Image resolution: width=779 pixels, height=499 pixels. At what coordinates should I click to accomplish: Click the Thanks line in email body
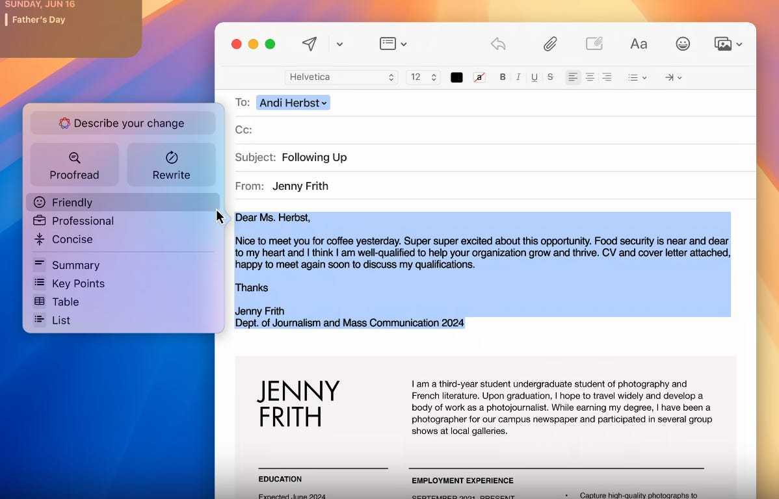point(252,288)
